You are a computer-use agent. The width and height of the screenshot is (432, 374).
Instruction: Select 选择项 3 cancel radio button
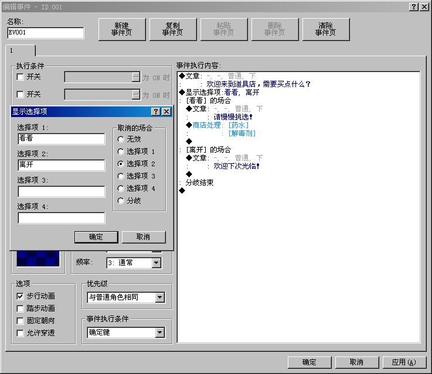click(x=121, y=176)
